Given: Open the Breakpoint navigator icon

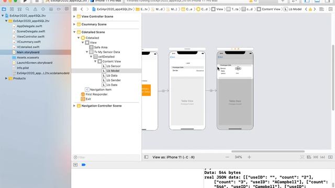Looking at the screenshot, I should [59, 9].
